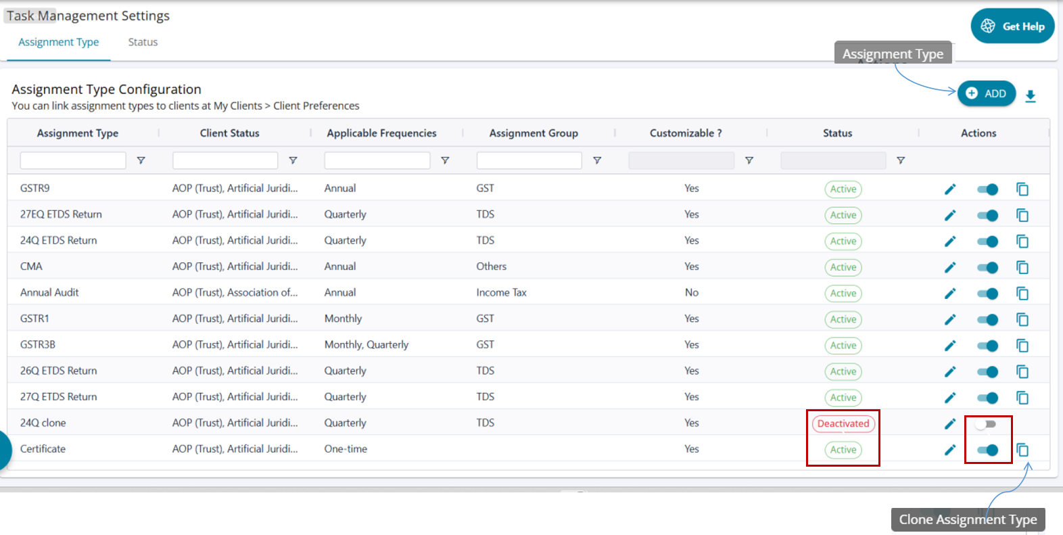Open the Assignment Type column filter menu
Viewport: 1063px width, 535px height.
coord(141,160)
